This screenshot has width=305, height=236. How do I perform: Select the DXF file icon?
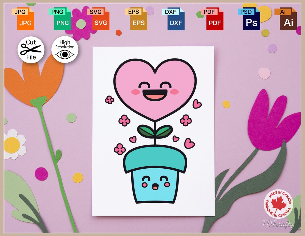175,19
